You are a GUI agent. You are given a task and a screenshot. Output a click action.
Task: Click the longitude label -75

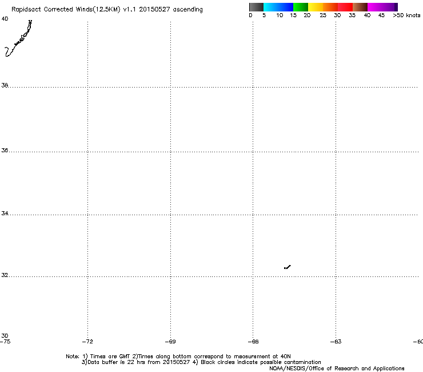click(5, 342)
